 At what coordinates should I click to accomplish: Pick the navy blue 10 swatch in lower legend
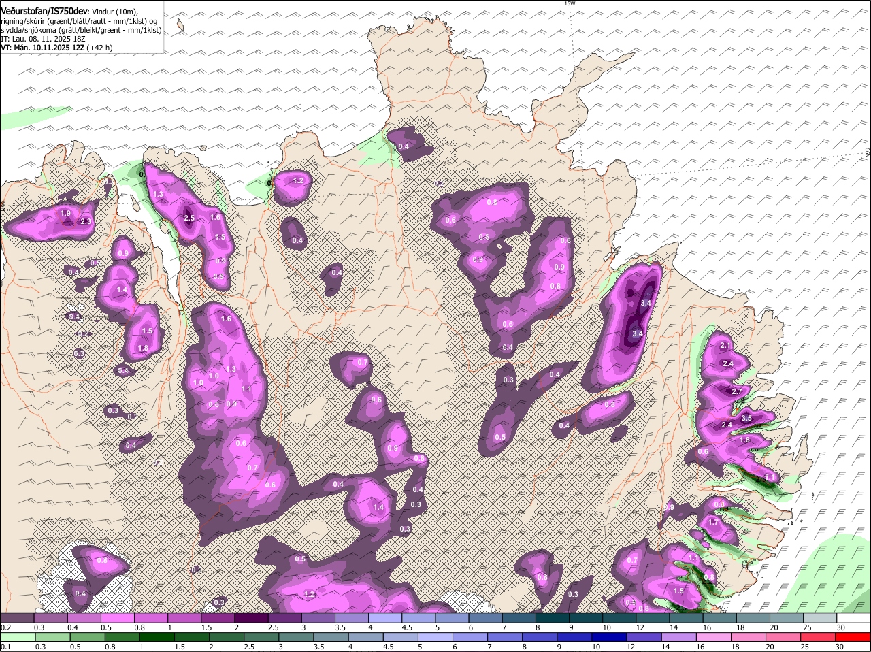click(x=610, y=638)
